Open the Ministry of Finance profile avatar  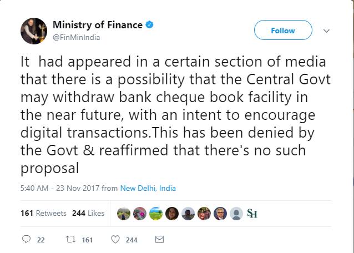(x=33, y=31)
